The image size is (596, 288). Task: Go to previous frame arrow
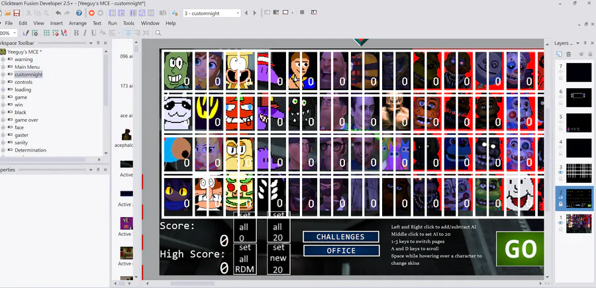pyautogui.click(x=246, y=13)
